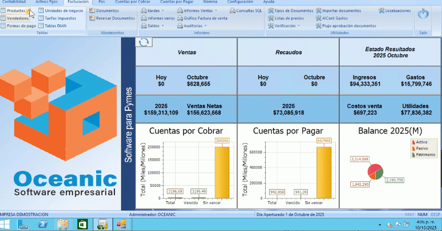Open the Cuentas por Pagar tab
The image size is (442, 231).
(177, 2)
